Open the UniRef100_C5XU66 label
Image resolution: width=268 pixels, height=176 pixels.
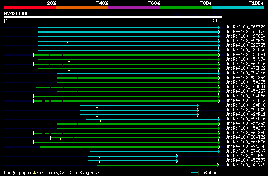pyautogui.click(x=245, y=96)
